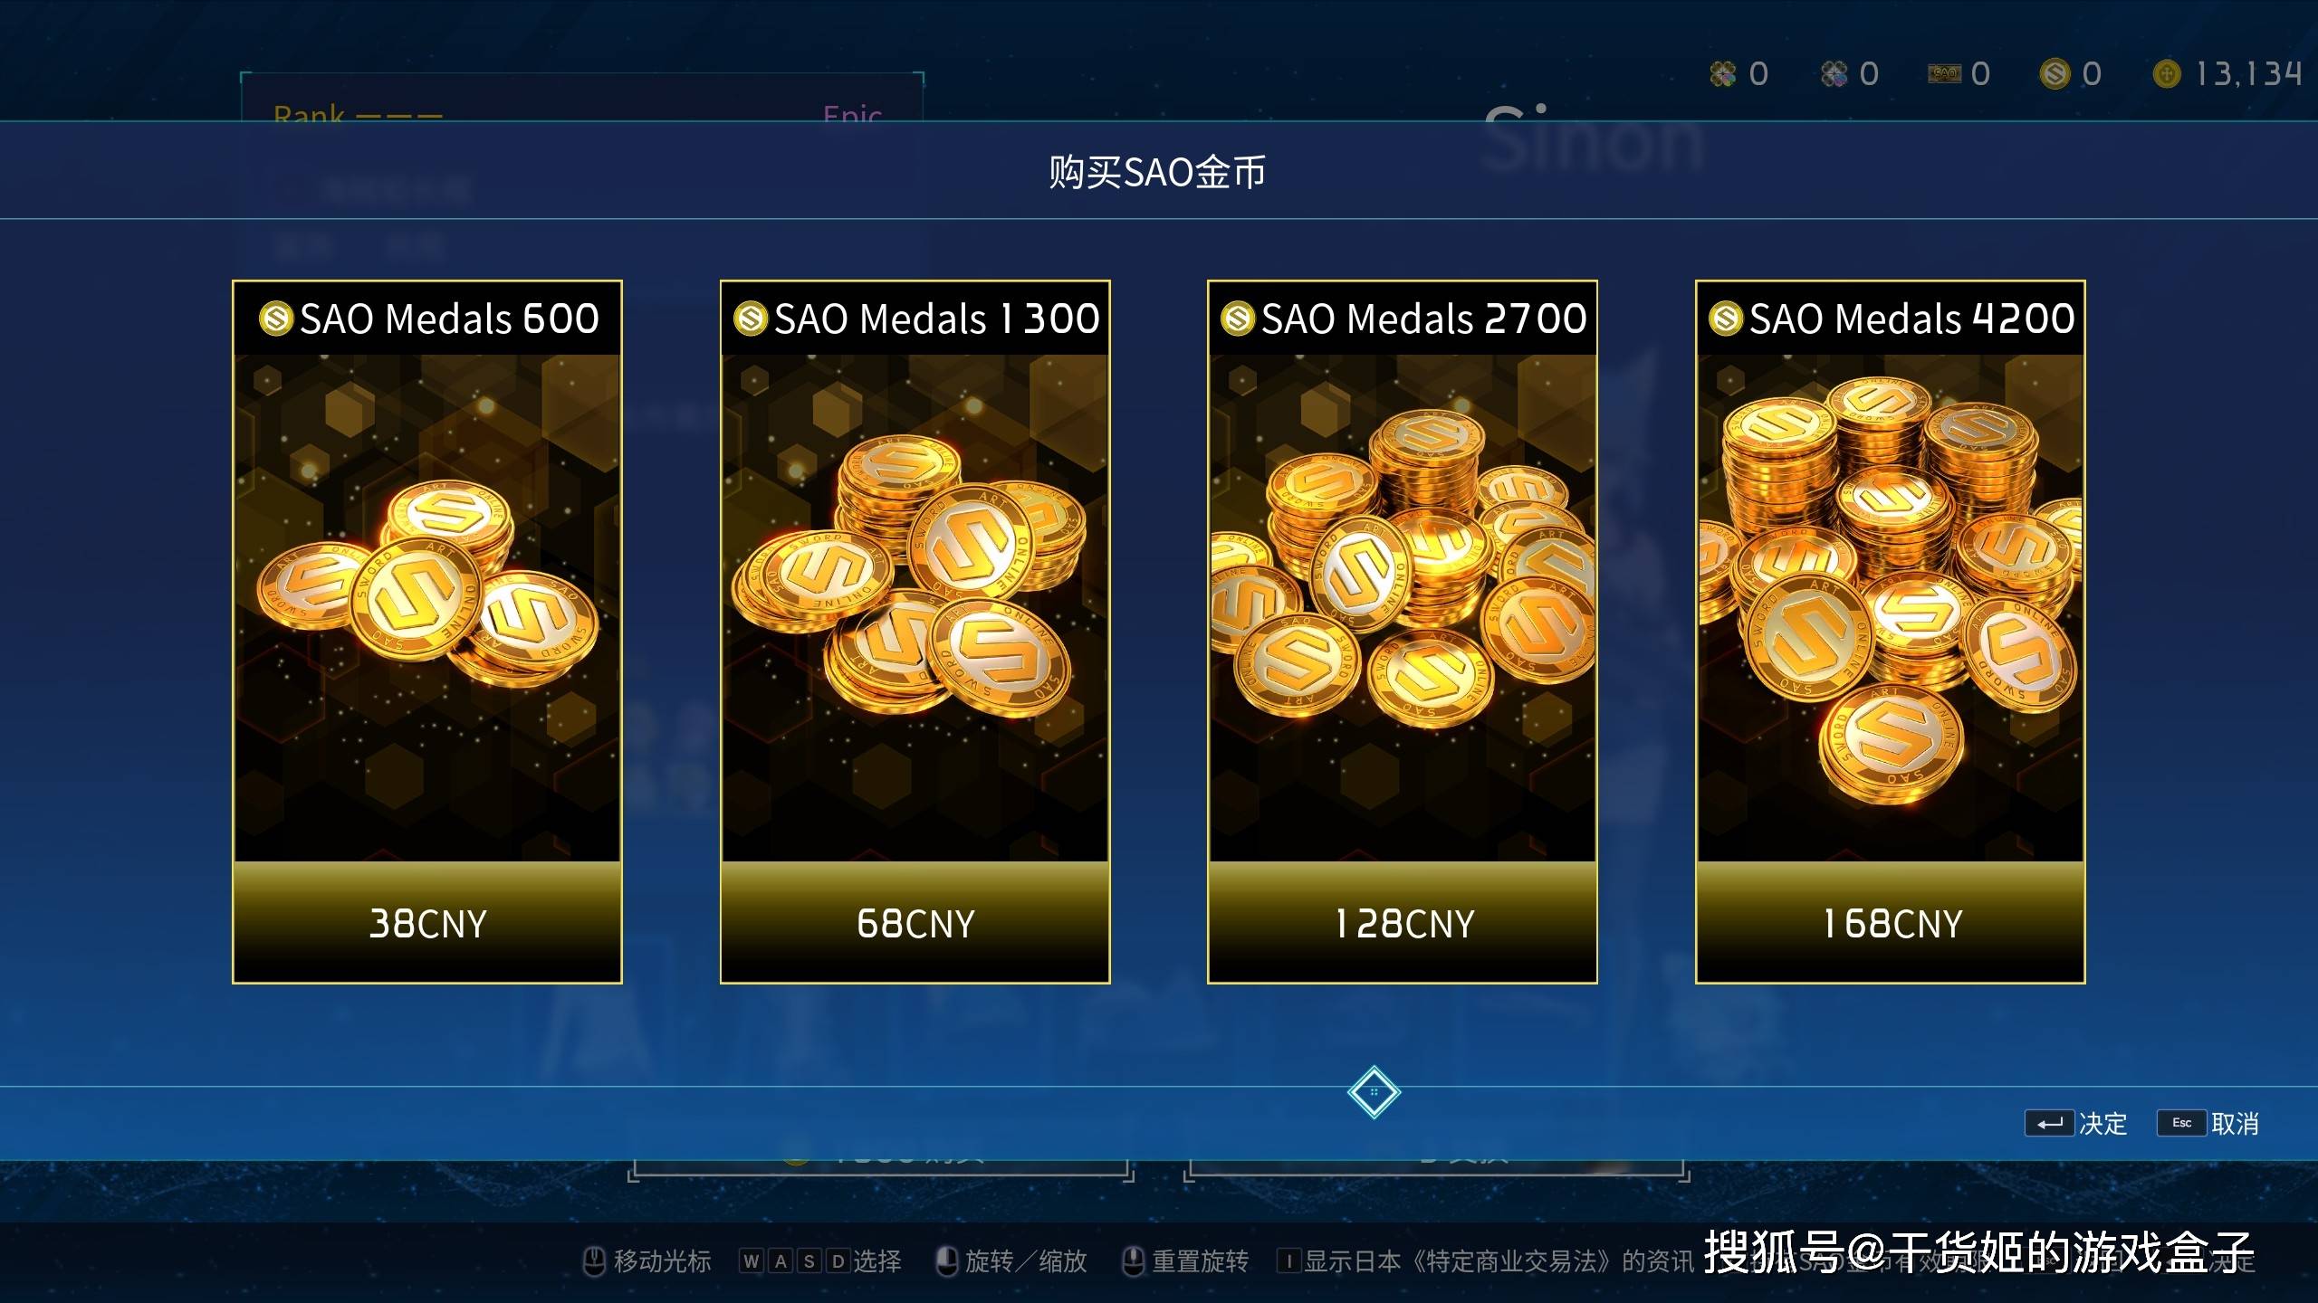
Task: Click the second flower-shaped currency icon
Action: (x=1834, y=73)
